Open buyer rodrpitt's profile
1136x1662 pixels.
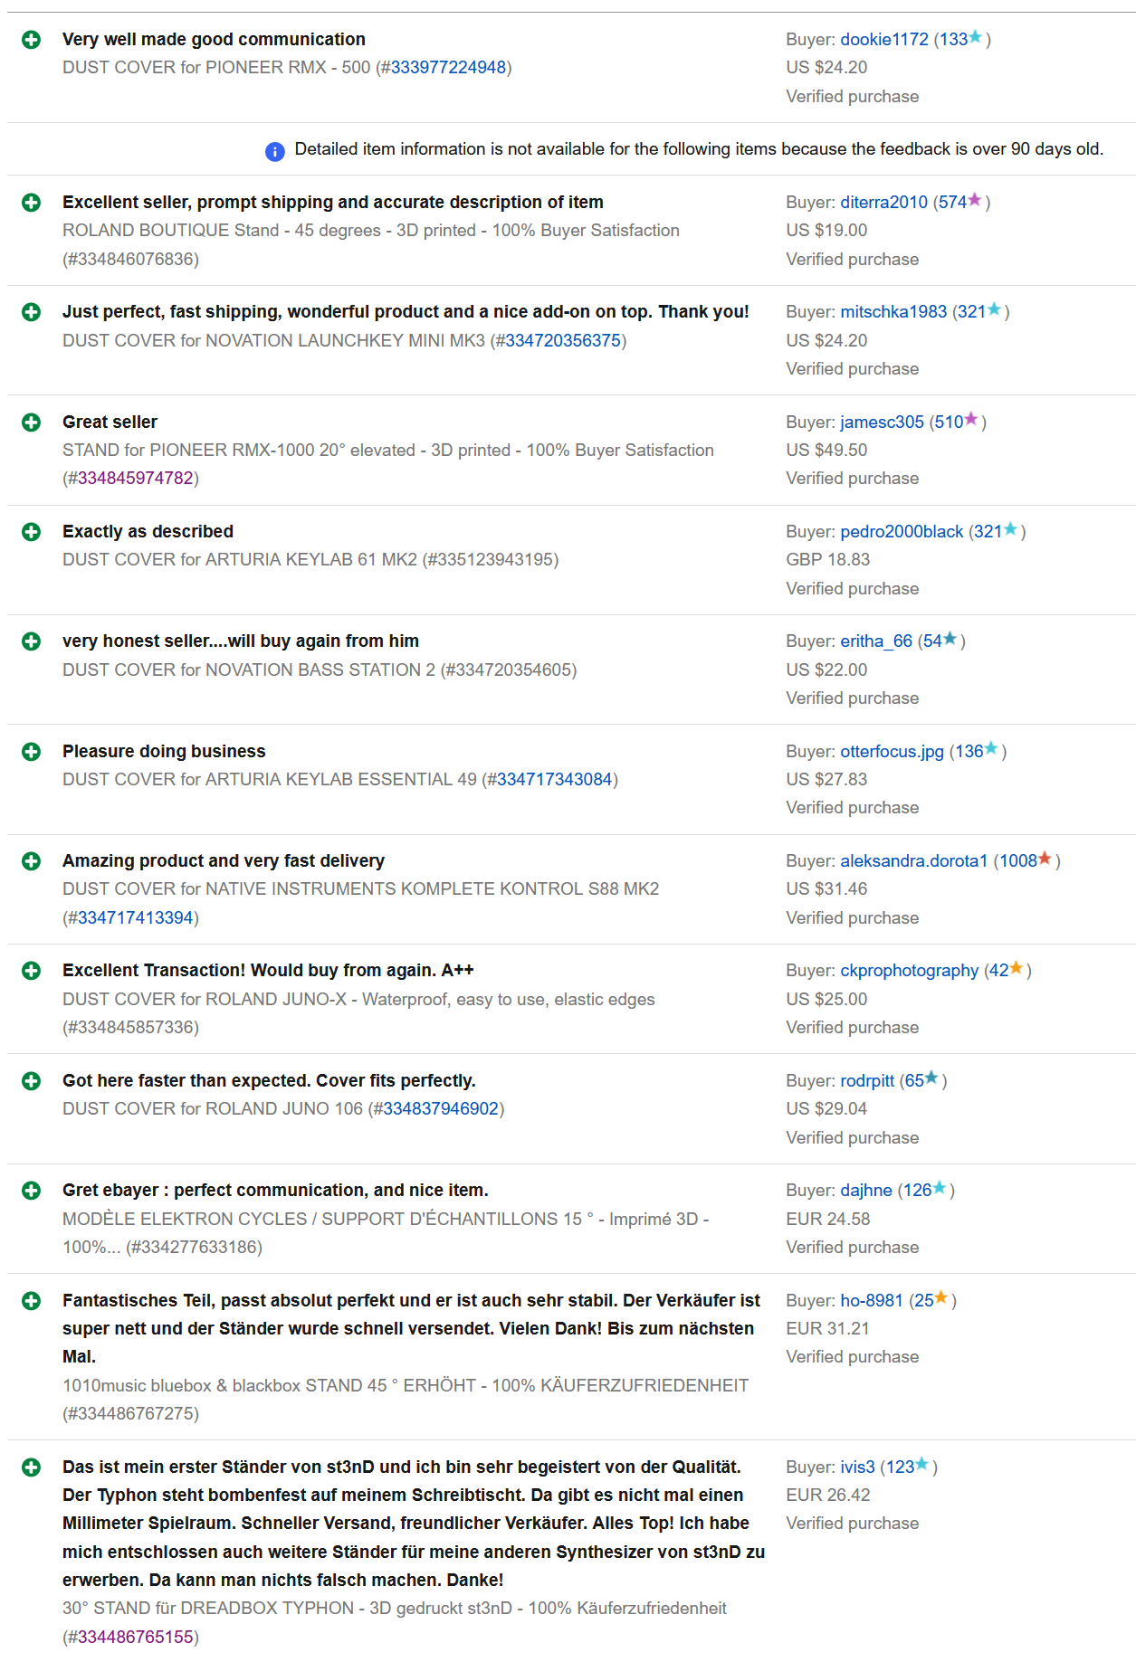(x=867, y=1081)
